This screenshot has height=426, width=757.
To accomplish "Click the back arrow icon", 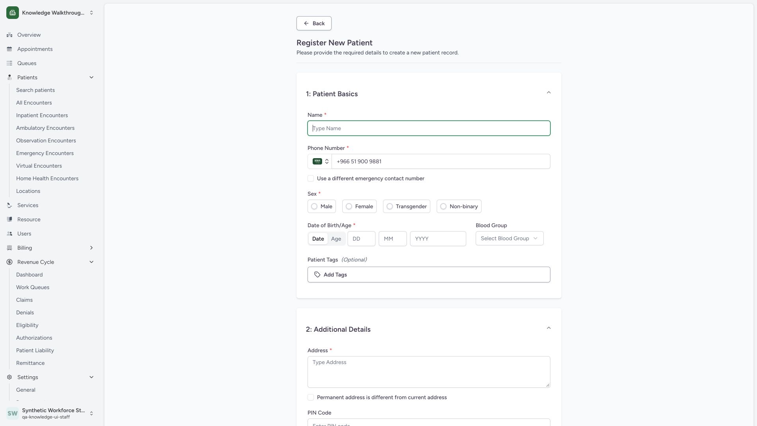I will [306, 23].
